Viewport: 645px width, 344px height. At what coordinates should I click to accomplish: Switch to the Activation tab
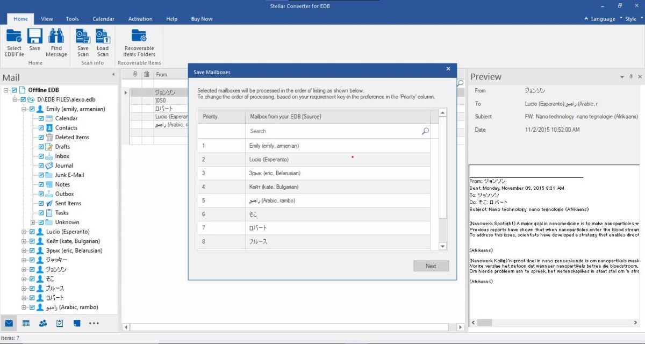coord(140,19)
